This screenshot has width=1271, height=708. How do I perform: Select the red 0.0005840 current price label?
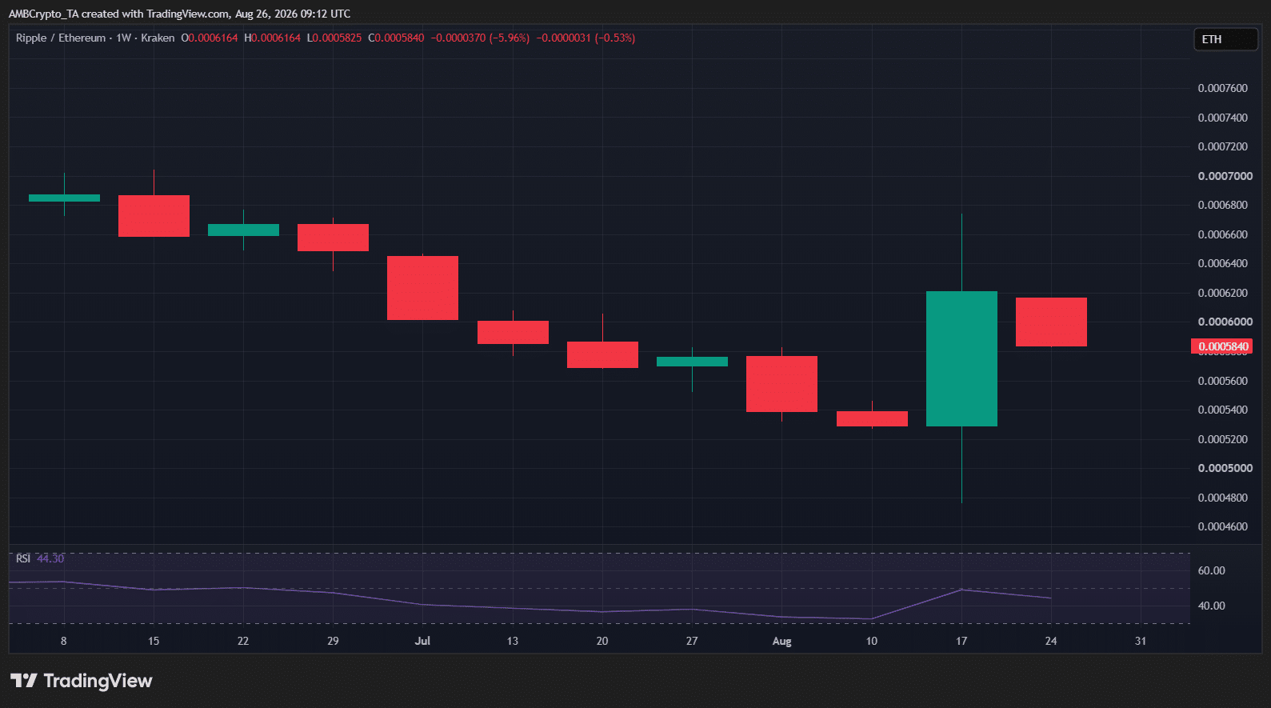(x=1221, y=346)
